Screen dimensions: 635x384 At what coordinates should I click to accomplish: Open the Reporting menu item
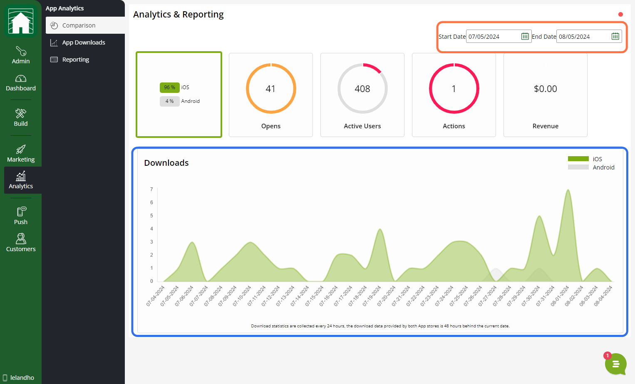pyautogui.click(x=85, y=60)
